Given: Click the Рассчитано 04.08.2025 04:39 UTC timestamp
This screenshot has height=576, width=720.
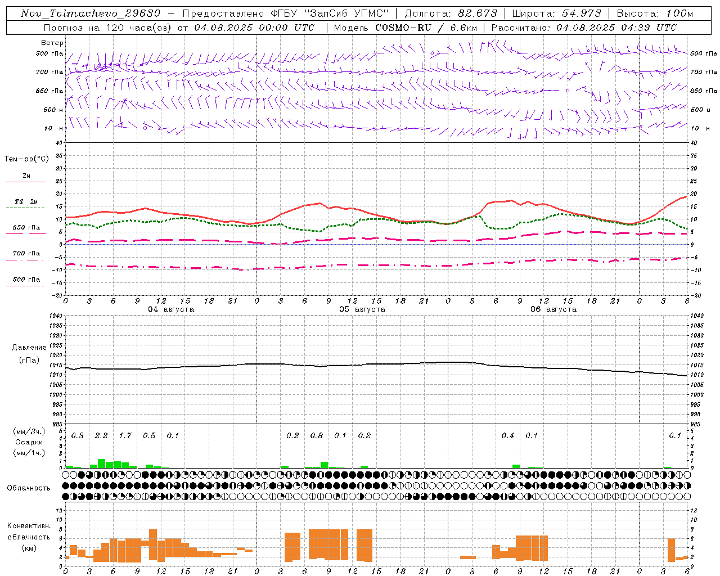Looking at the screenshot, I should 584,28.
